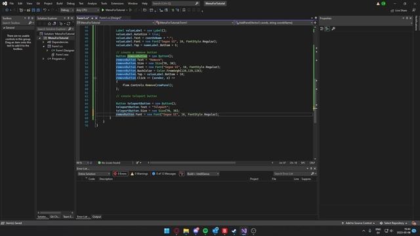This screenshot has width=420, height=236.
Task: Click the No issues found indicator
Action: tap(109, 163)
